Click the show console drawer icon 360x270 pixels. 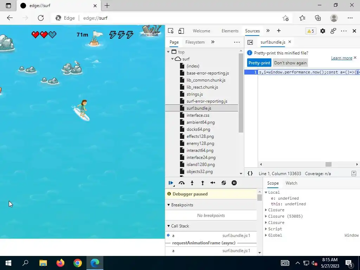coord(354,174)
